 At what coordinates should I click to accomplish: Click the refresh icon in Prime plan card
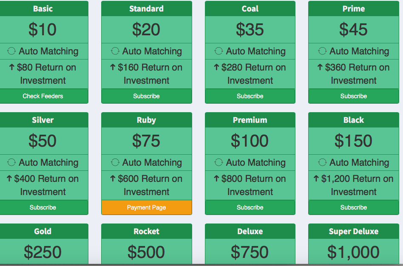322,51
